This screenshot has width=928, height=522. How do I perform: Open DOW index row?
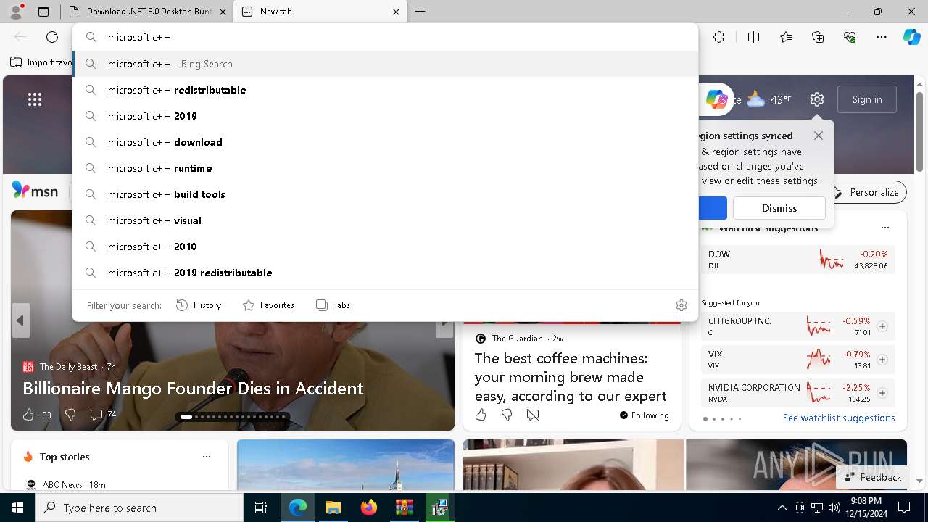coord(798,260)
